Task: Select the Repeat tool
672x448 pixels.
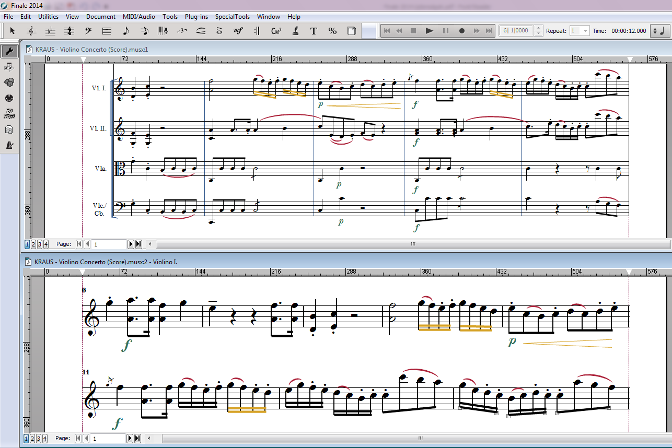Action: [x=257, y=31]
